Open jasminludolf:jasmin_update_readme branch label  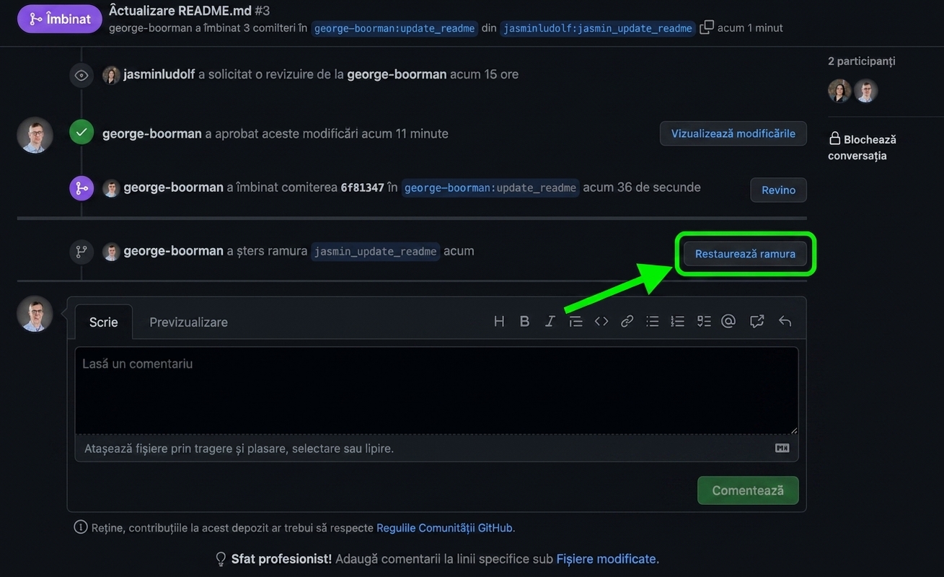tap(598, 28)
